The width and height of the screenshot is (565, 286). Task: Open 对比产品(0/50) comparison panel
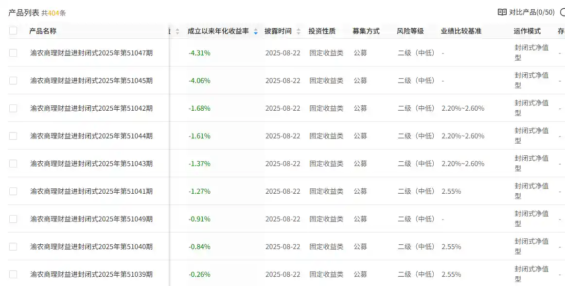530,11
